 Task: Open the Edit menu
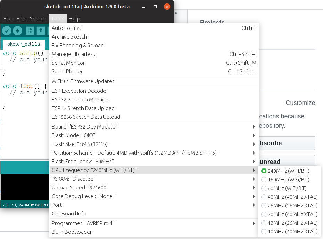pyautogui.click(x=20, y=18)
